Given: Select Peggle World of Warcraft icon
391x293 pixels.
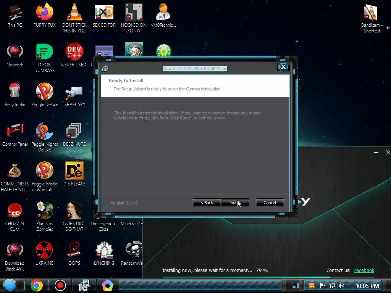Looking at the screenshot, I should (x=45, y=177).
